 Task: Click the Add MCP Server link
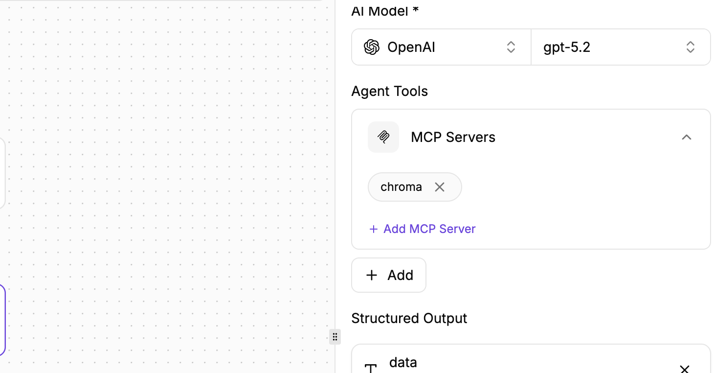click(x=429, y=229)
